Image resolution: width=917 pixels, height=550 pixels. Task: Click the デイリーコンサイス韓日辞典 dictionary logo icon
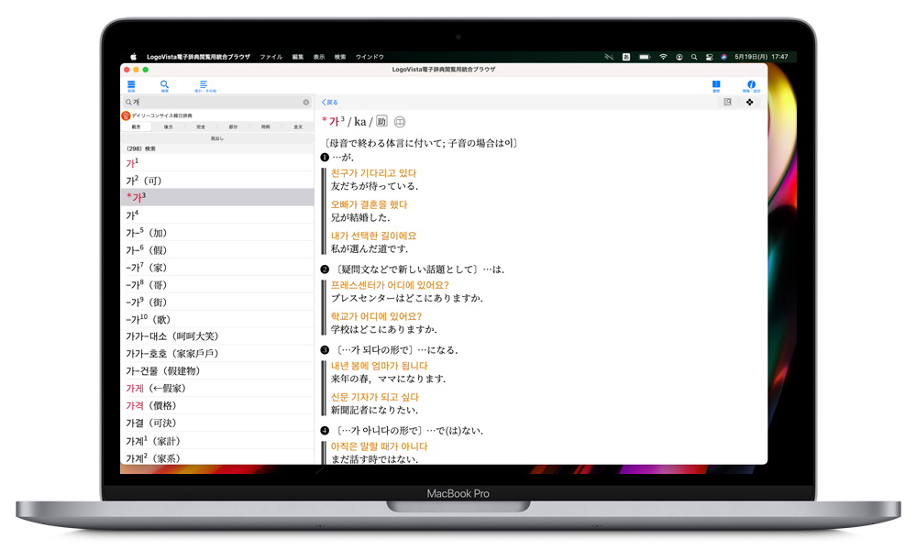126,115
